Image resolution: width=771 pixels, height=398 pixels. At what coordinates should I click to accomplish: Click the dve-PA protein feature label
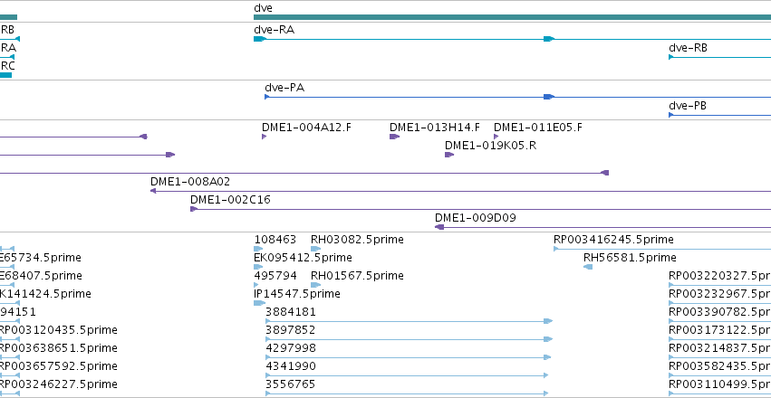tap(284, 88)
